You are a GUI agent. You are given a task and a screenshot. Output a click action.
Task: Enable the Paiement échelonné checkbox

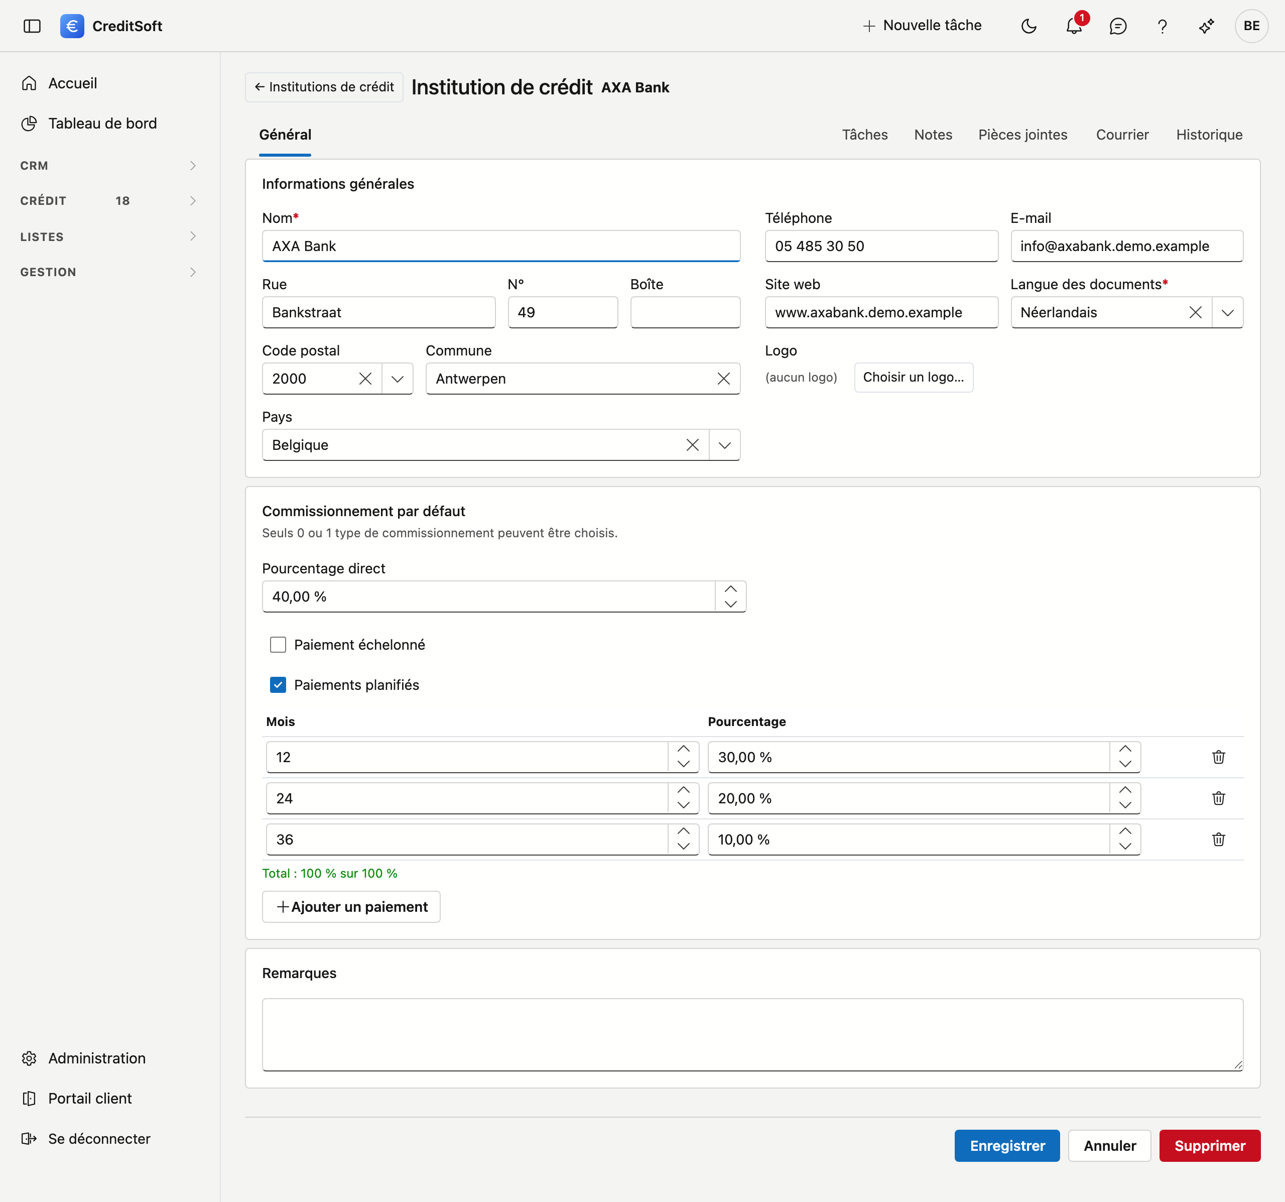pyautogui.click(x=278, y=645)
